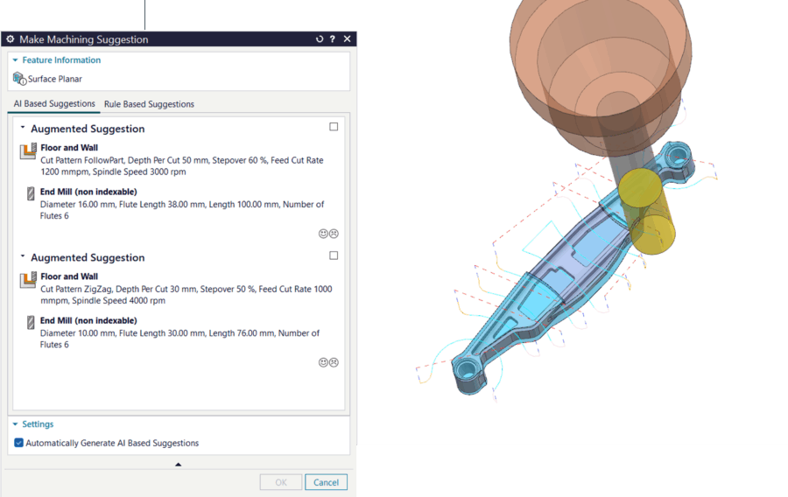Collapse the first Augmented Suggestion group
Screen dimensions: 788x497
[23, 128]
